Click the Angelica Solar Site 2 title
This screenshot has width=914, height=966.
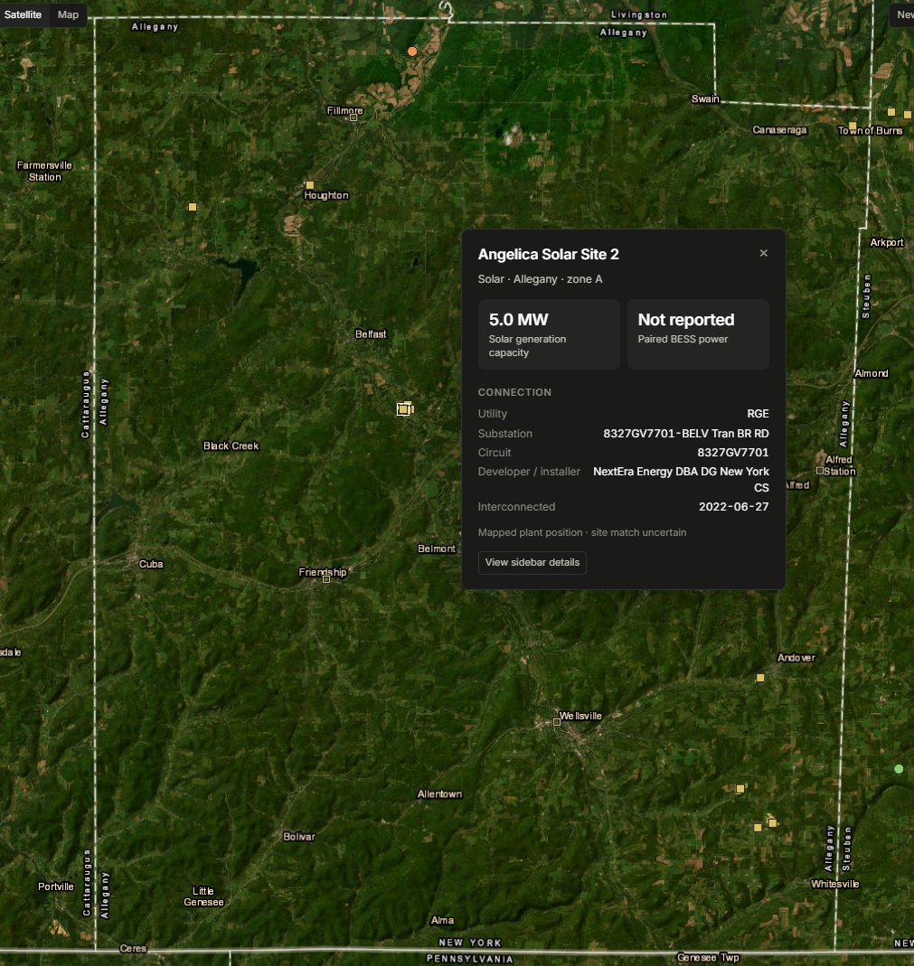pyautogui.click(x=549, y=255)
